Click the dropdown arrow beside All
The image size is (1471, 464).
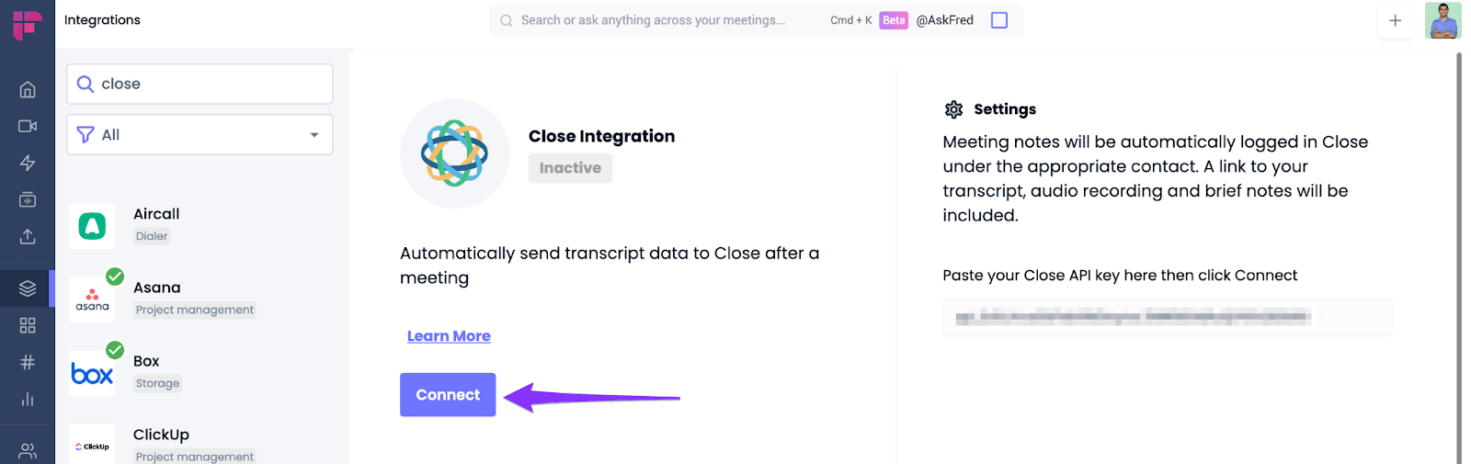(314, 135)
